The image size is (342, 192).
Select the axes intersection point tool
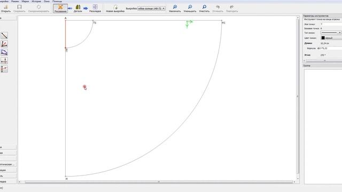pos(4,61)
